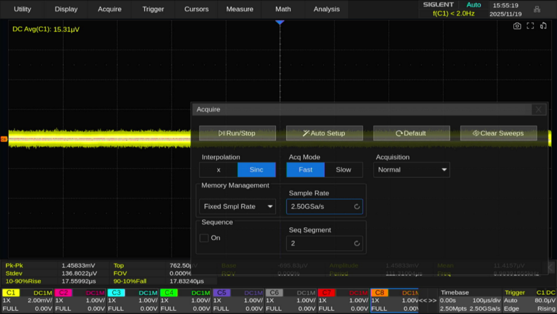Switch interpolation to x mode
Viewport: 557px width, 314px height.
click(x=218, y=170)
